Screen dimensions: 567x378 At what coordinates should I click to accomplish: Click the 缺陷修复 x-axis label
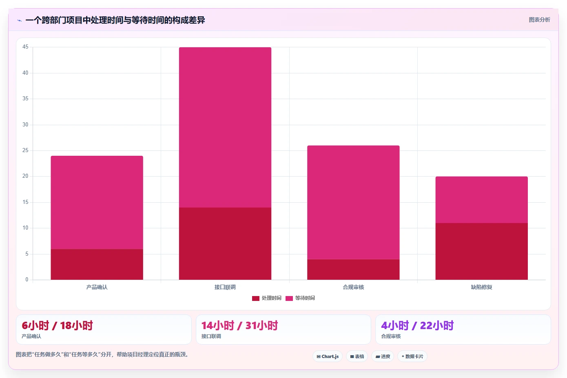point(482,287)
